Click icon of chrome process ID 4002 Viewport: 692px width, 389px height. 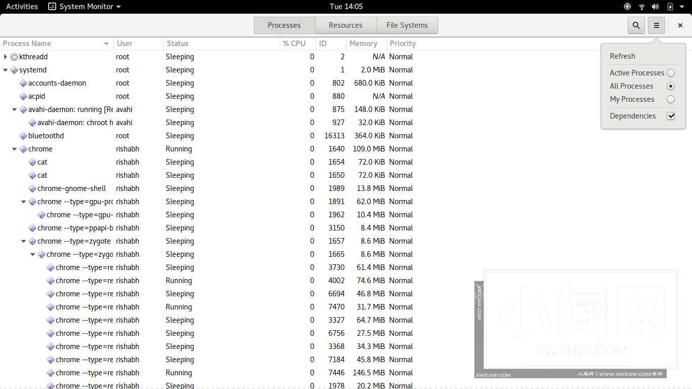point(51,281)
